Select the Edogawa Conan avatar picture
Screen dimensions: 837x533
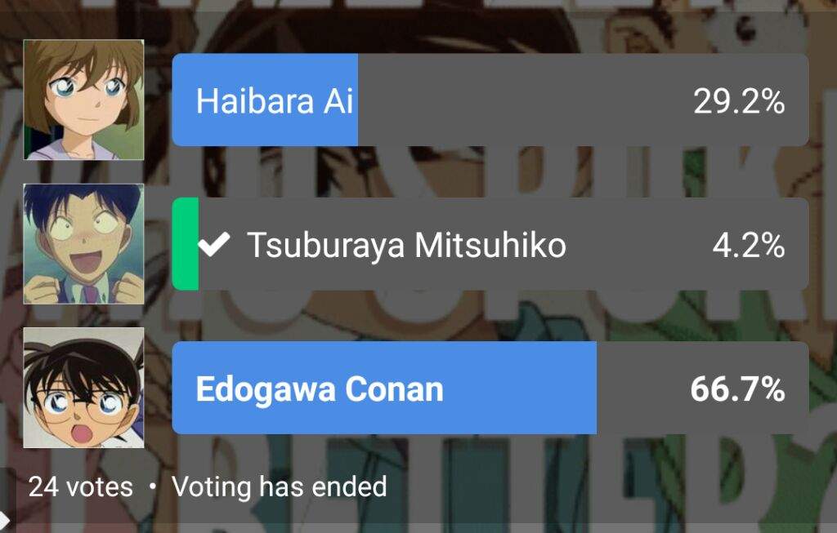click(84, 388)
